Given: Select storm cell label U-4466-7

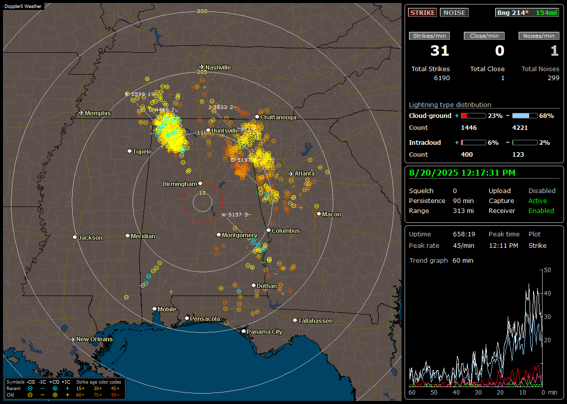Looking at the screenshot, I should click(161, 110).
